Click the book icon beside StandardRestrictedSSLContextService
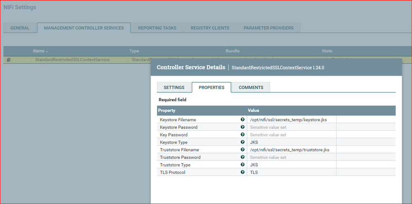This screenshot has width=412, height=204. pos(8,60)
